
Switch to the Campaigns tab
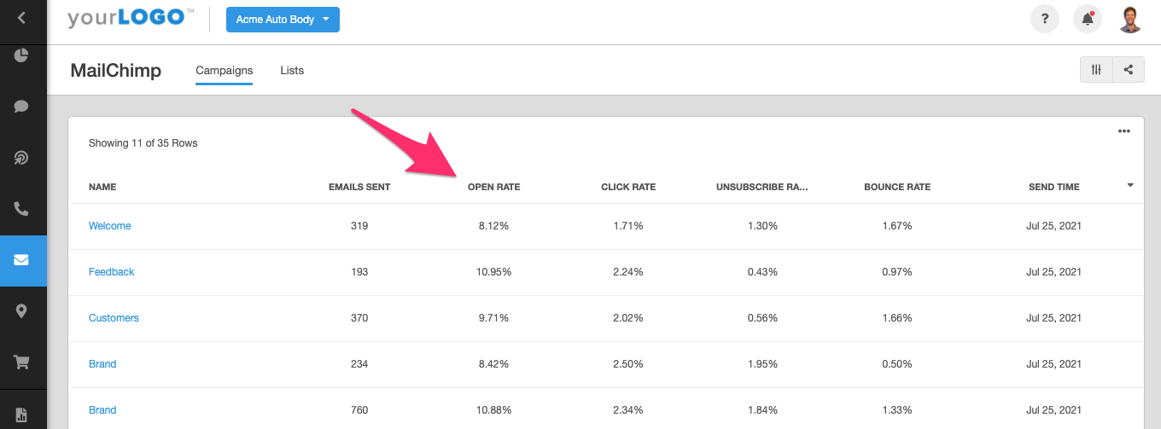(x=225, y=70)
